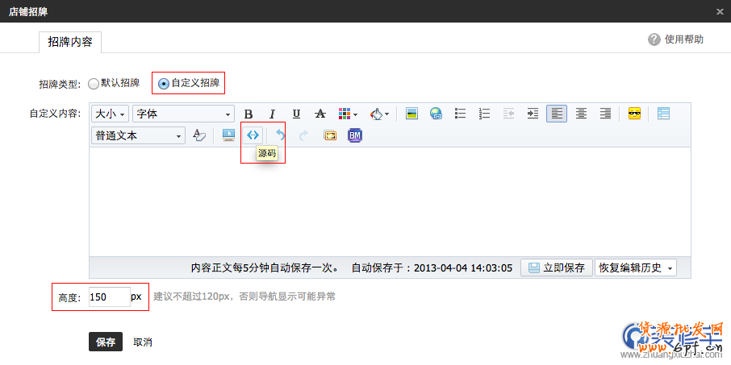Viewport: 731px width, 365px height.
Task: Switch to the 招牌内容 tab
Action: click(69, 42)
